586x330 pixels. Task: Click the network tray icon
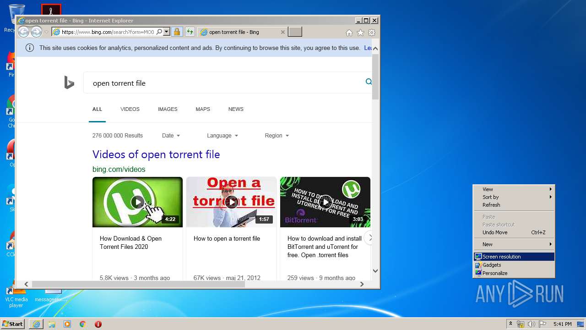tap(521, 324)
